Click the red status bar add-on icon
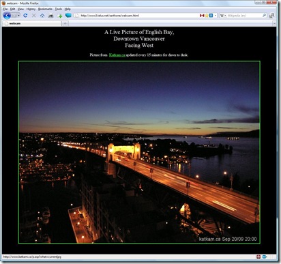The image size is (281, 264). coord(258,256)
